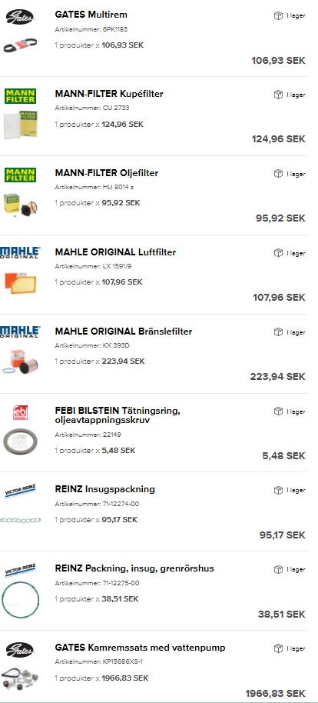Image resolution: width=318 pixels, height=703 pixels.
Task: View the green grenrörshus gasket ring image
Action: coord(20,600)
